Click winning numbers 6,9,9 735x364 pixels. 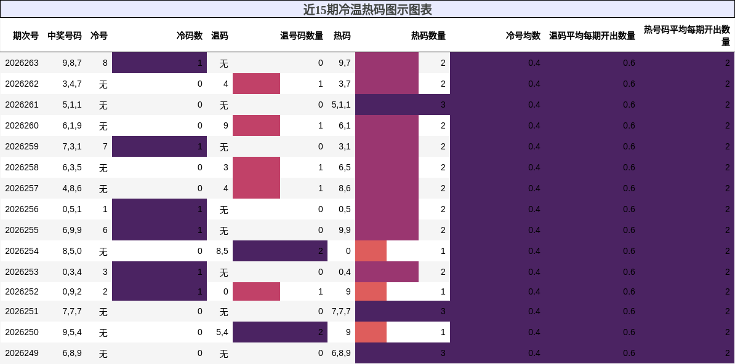click(72, 230)
